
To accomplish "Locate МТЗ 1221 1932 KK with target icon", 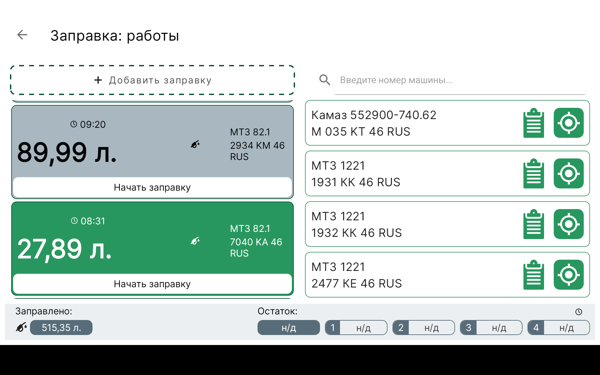I will [x=568, y=224].
